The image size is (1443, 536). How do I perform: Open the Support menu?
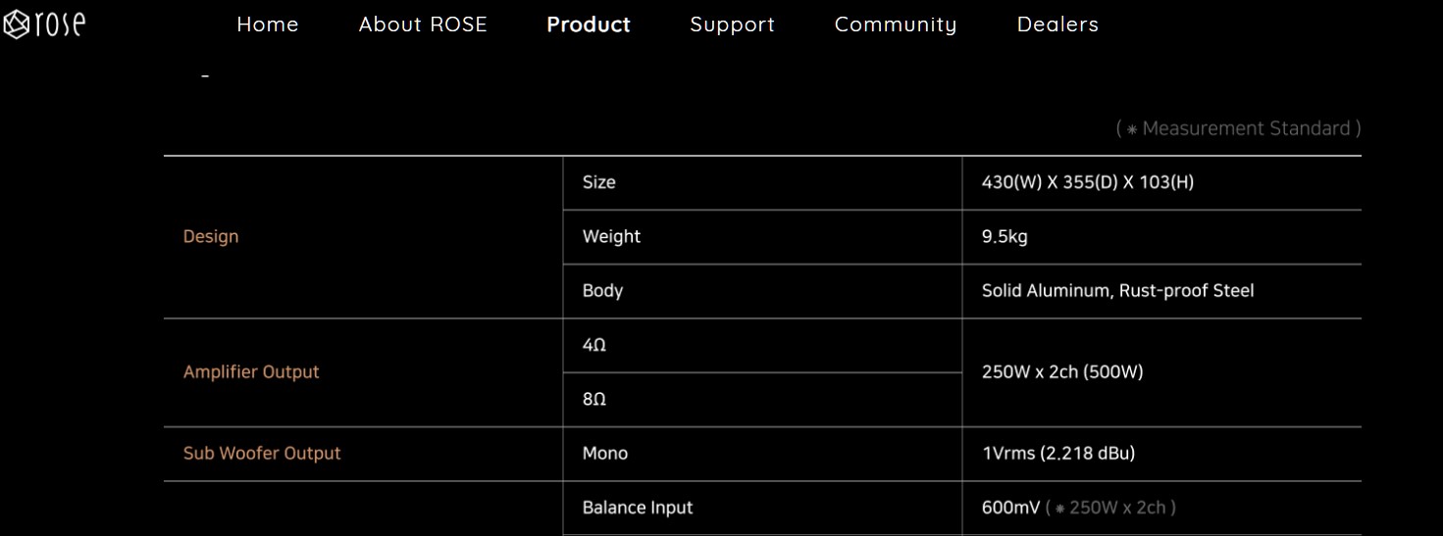pyautogui.click(x=732, y=24)
